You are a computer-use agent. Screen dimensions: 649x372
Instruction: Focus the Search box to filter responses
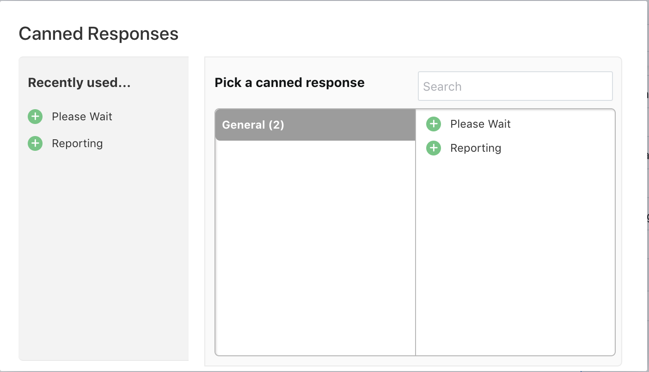pos(514,86)
